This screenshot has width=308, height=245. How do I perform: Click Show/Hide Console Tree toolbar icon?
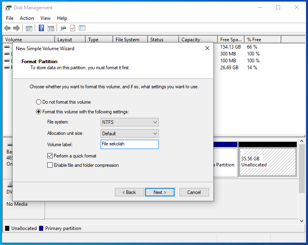pyautogui.click(x=29, y=28)
